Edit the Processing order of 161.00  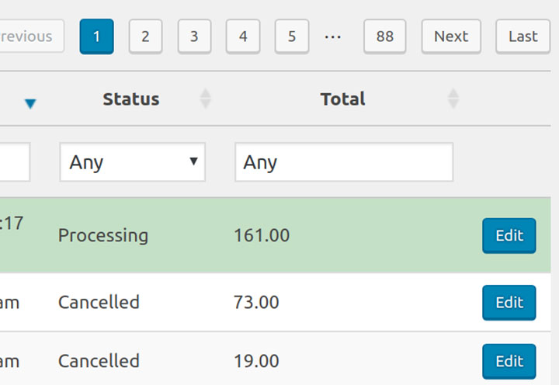point(509,236)
